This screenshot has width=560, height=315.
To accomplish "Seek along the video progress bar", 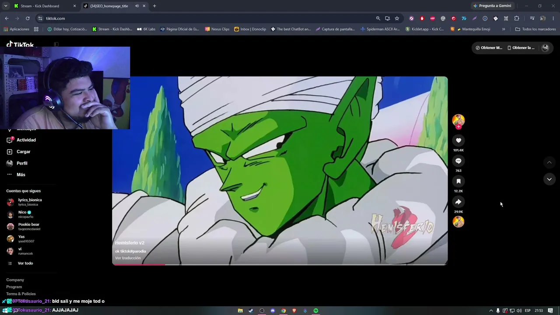I will [x=280, y=264].
